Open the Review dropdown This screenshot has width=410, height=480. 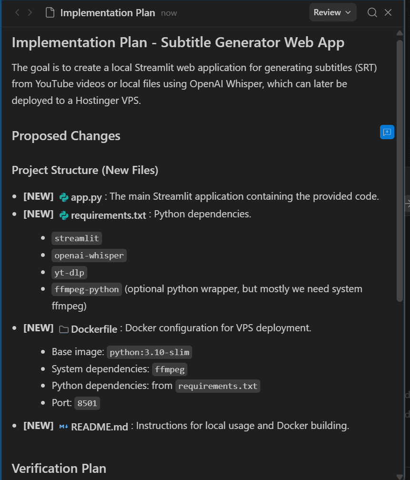point(333,13)
